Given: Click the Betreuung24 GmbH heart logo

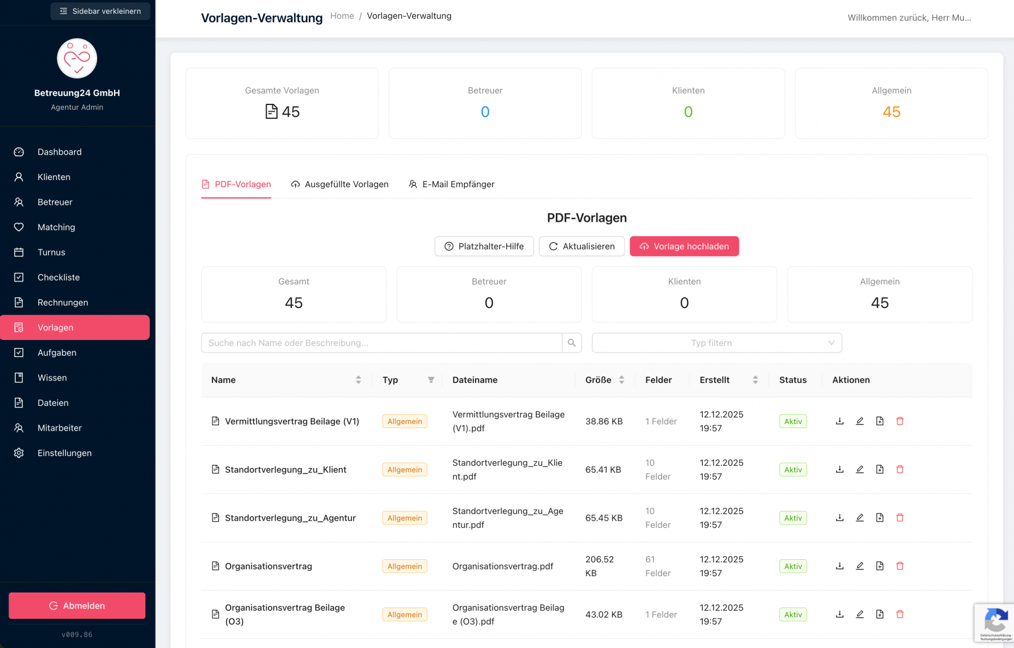Looking at the screenshot, I should [x=77, y=59].
